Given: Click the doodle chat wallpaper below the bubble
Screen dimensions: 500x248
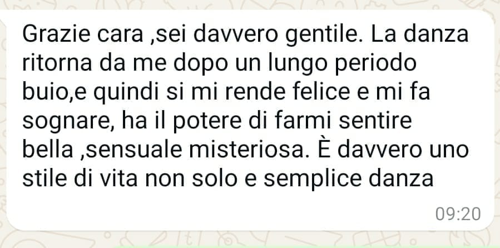Looking at the screenshot, I should (x=250, y=240).
